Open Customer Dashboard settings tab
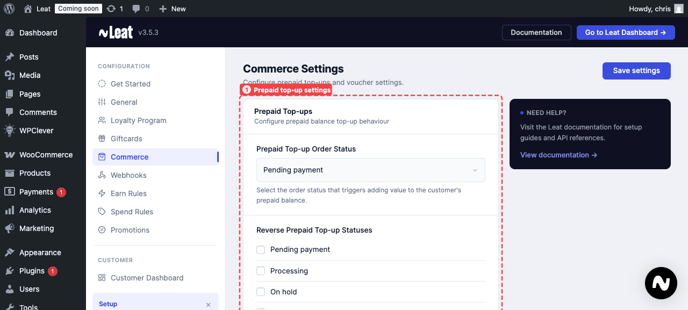The width and height of the screenshot is (688, 310). pos(156,278)
